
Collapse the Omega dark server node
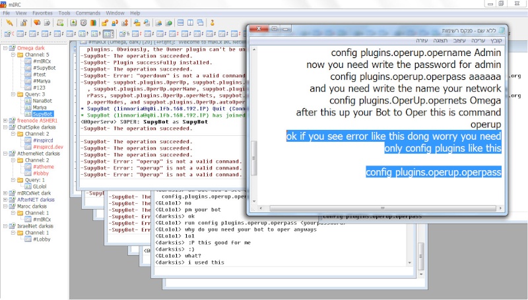coord(5,48)
